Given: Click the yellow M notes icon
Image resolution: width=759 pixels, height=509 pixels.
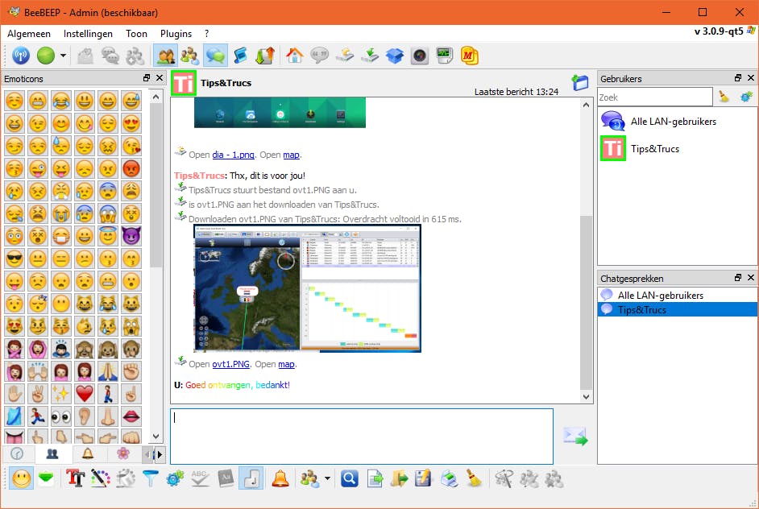Looking at the screenshot, I should tap(469, 56).
